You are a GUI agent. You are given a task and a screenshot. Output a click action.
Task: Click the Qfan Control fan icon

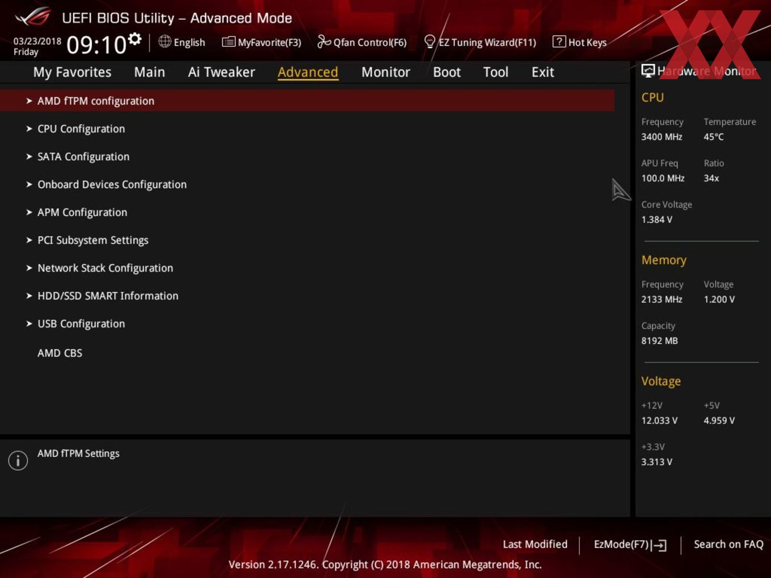coord(324,41)
